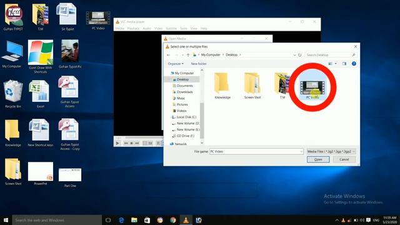400x225 pixels.
Task: Expand the view options dropdown arrow
Action: [x=336, y=64]
